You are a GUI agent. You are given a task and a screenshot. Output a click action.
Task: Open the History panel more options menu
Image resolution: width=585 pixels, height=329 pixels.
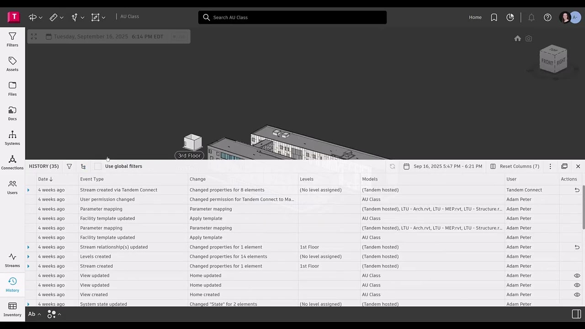(550, 166)
